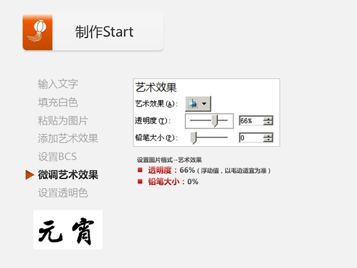Open the 添加艺术效果 step
The image size is (357, 268).
coord(68,138)
